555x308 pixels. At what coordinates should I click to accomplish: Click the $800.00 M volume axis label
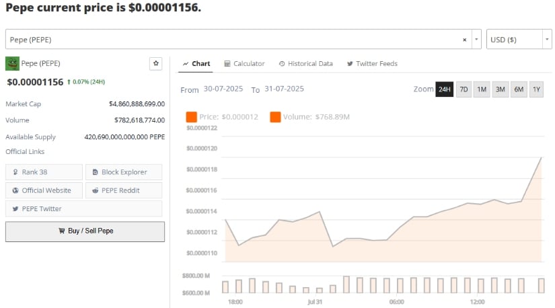pos(196,276)
